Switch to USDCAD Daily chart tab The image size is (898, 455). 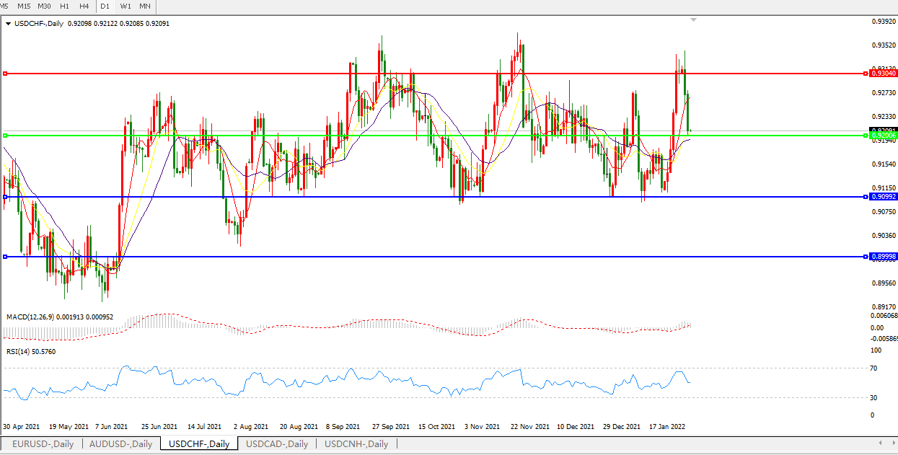[x=277, y=444]
